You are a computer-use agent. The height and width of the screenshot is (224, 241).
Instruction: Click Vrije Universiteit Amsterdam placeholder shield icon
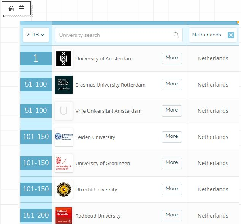63,111
